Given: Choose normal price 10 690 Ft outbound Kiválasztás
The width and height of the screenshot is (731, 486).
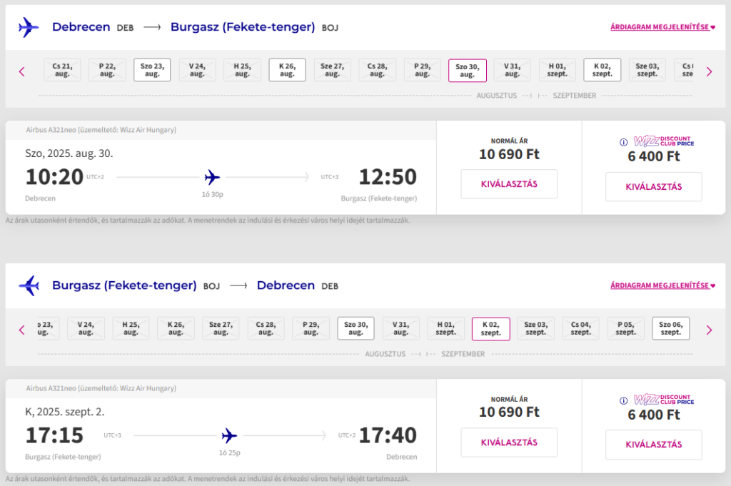Looking at the screenshot, I should click(x=509, y=184).
